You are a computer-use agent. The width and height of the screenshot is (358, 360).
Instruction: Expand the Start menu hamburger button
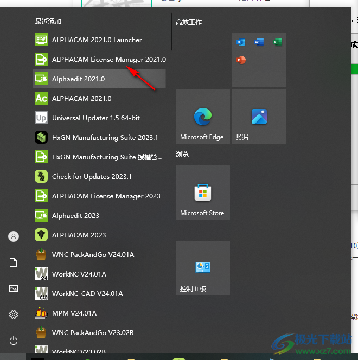14,22
